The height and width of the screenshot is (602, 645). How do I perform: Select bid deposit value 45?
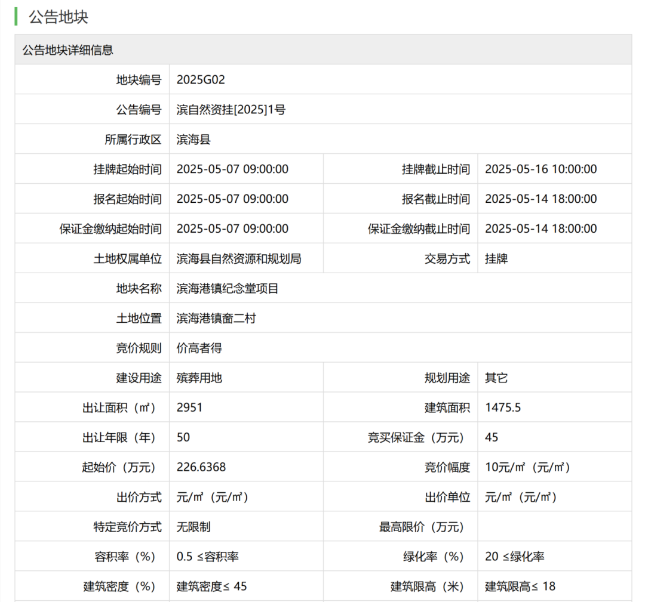491,437
